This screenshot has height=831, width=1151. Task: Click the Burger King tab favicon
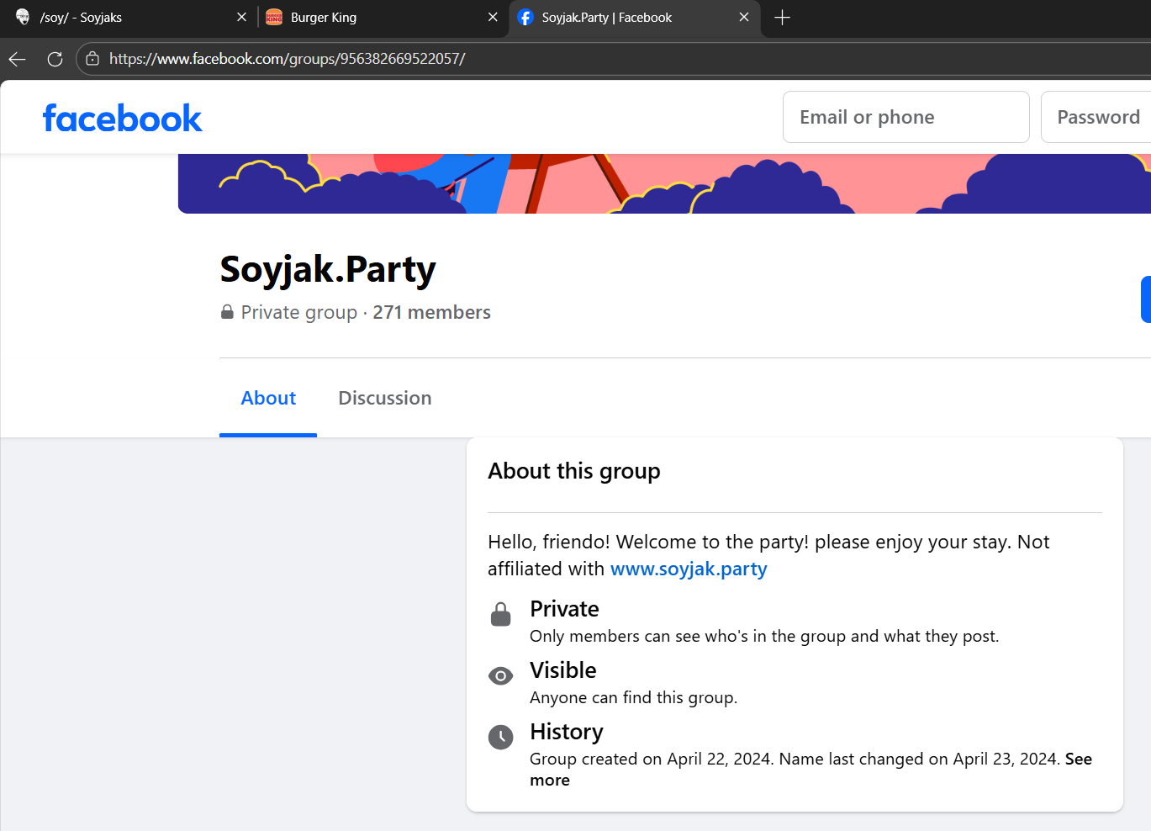click(x=274, y=18)
